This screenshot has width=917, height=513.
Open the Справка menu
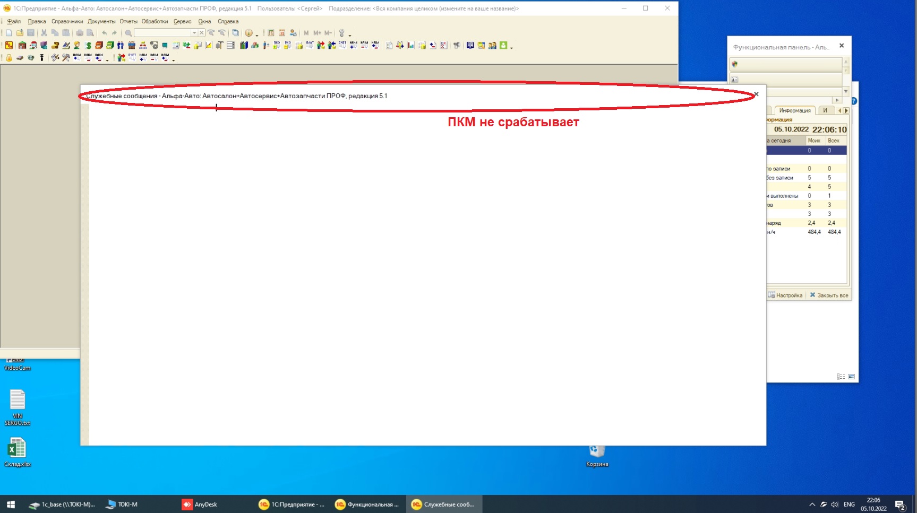pyautogui.click(x=228, y=22)
